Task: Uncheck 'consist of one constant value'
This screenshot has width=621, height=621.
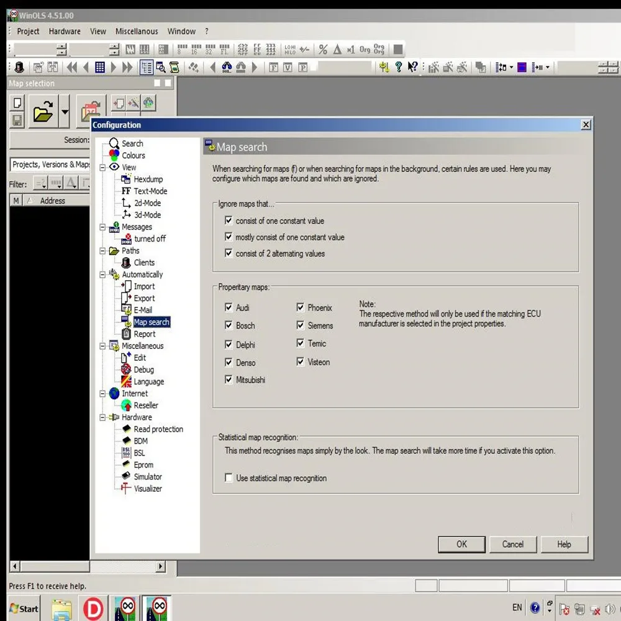Action: 229,220
